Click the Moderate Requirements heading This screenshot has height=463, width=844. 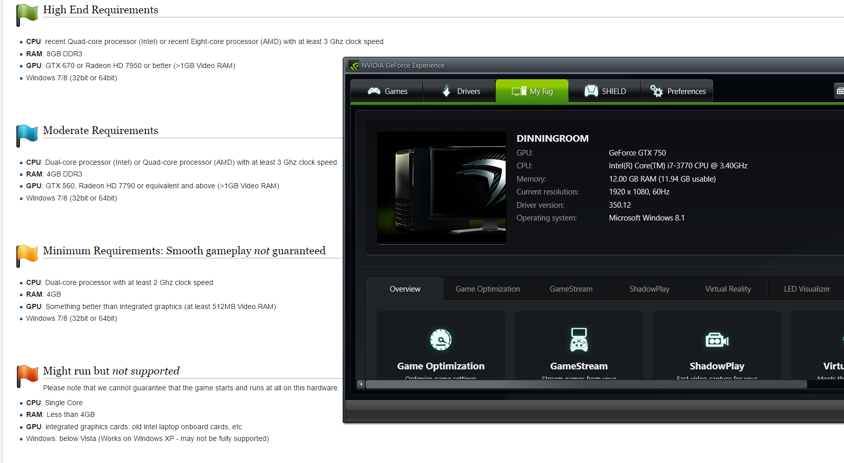(101, 130)
